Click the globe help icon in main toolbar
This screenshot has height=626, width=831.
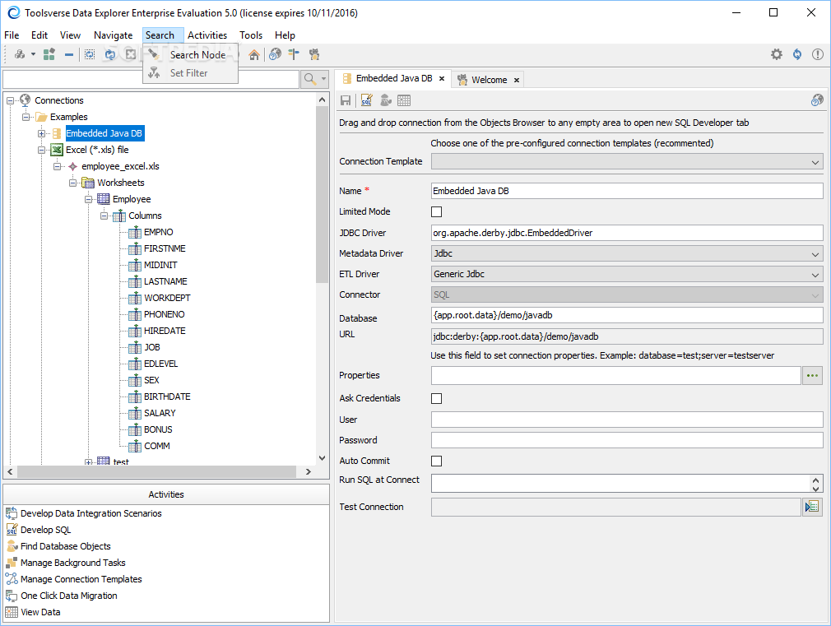[275, 54]
